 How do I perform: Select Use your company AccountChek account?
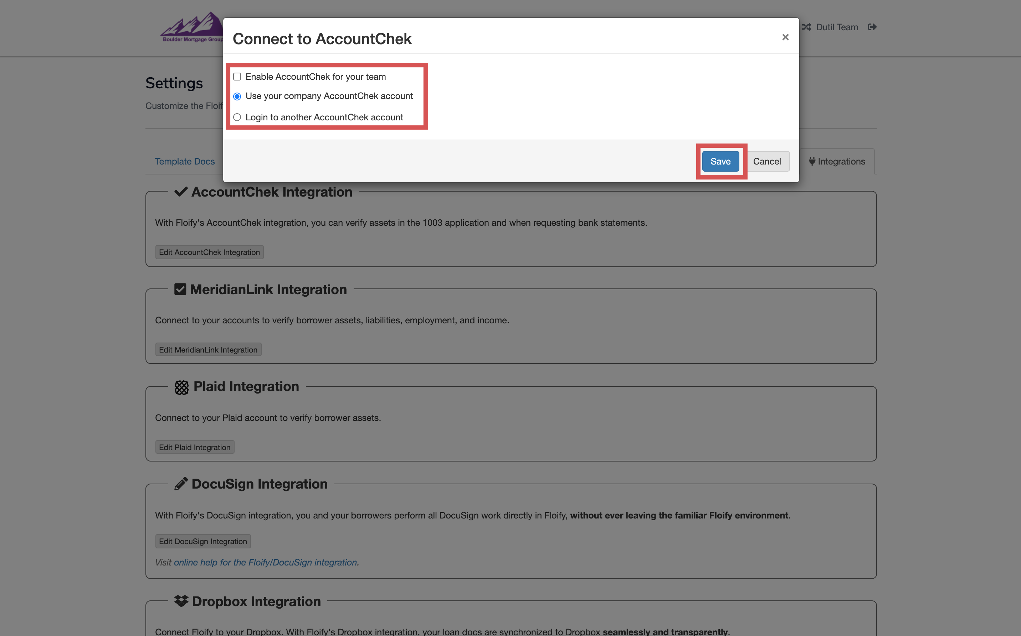point(237,96)
